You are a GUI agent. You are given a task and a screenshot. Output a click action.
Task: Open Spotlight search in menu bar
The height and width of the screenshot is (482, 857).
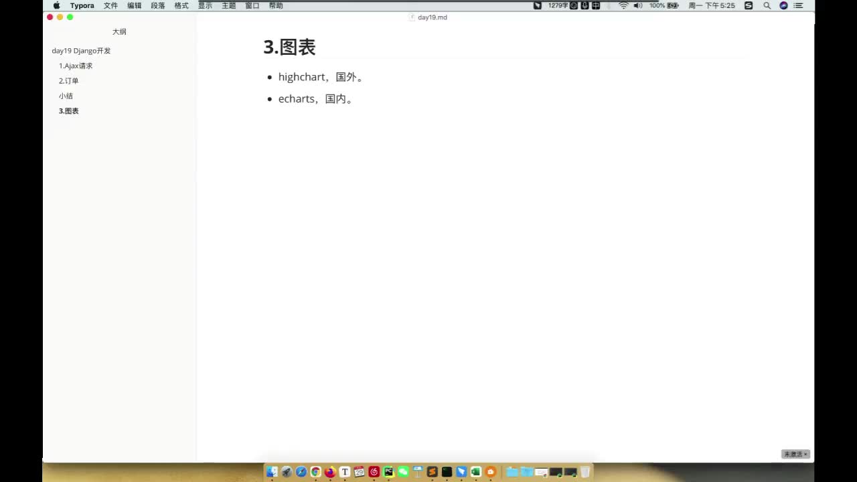(767, 5)
